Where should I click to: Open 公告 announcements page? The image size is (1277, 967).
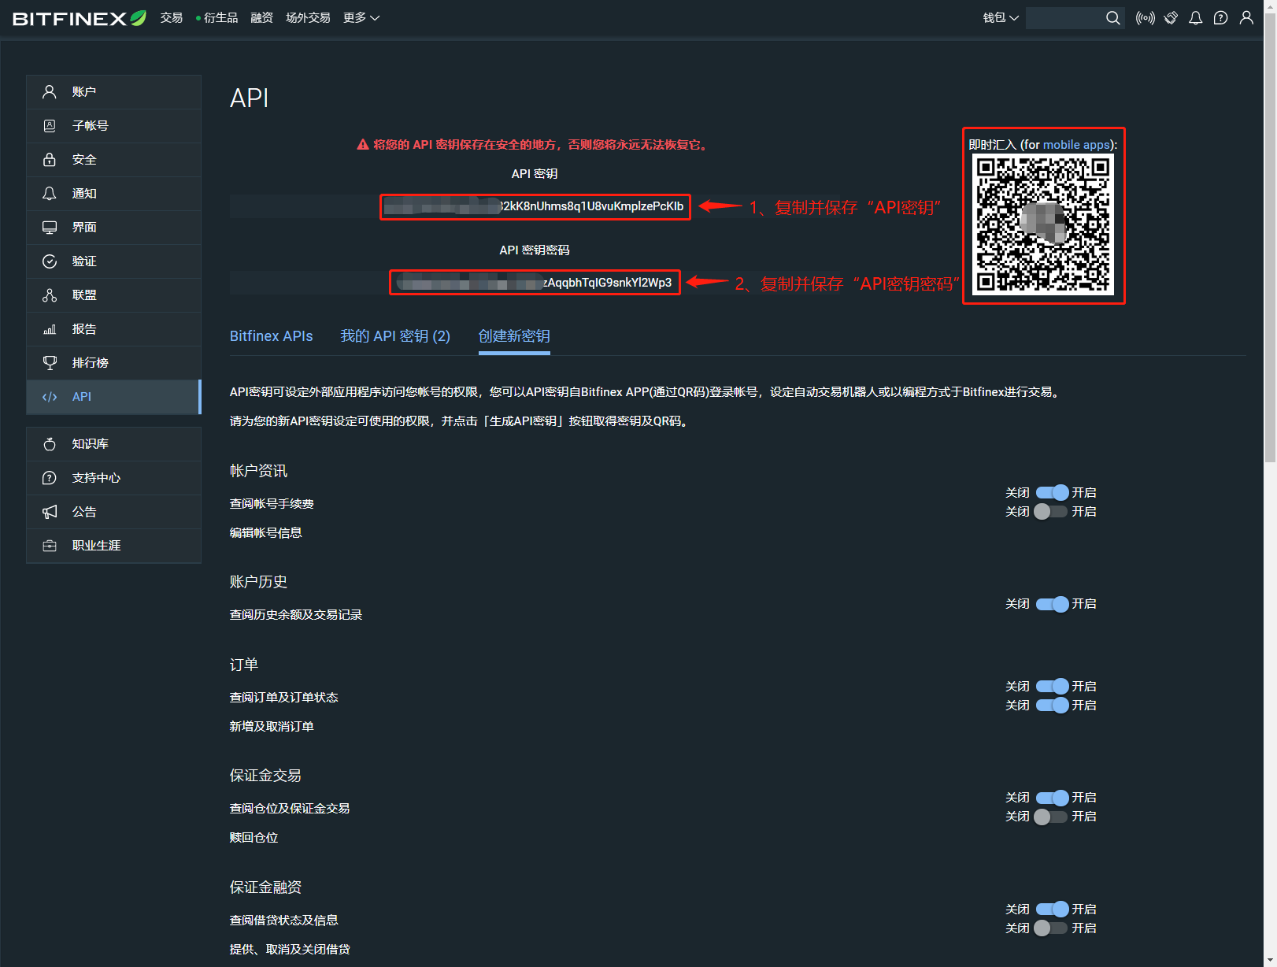point(114,512)
